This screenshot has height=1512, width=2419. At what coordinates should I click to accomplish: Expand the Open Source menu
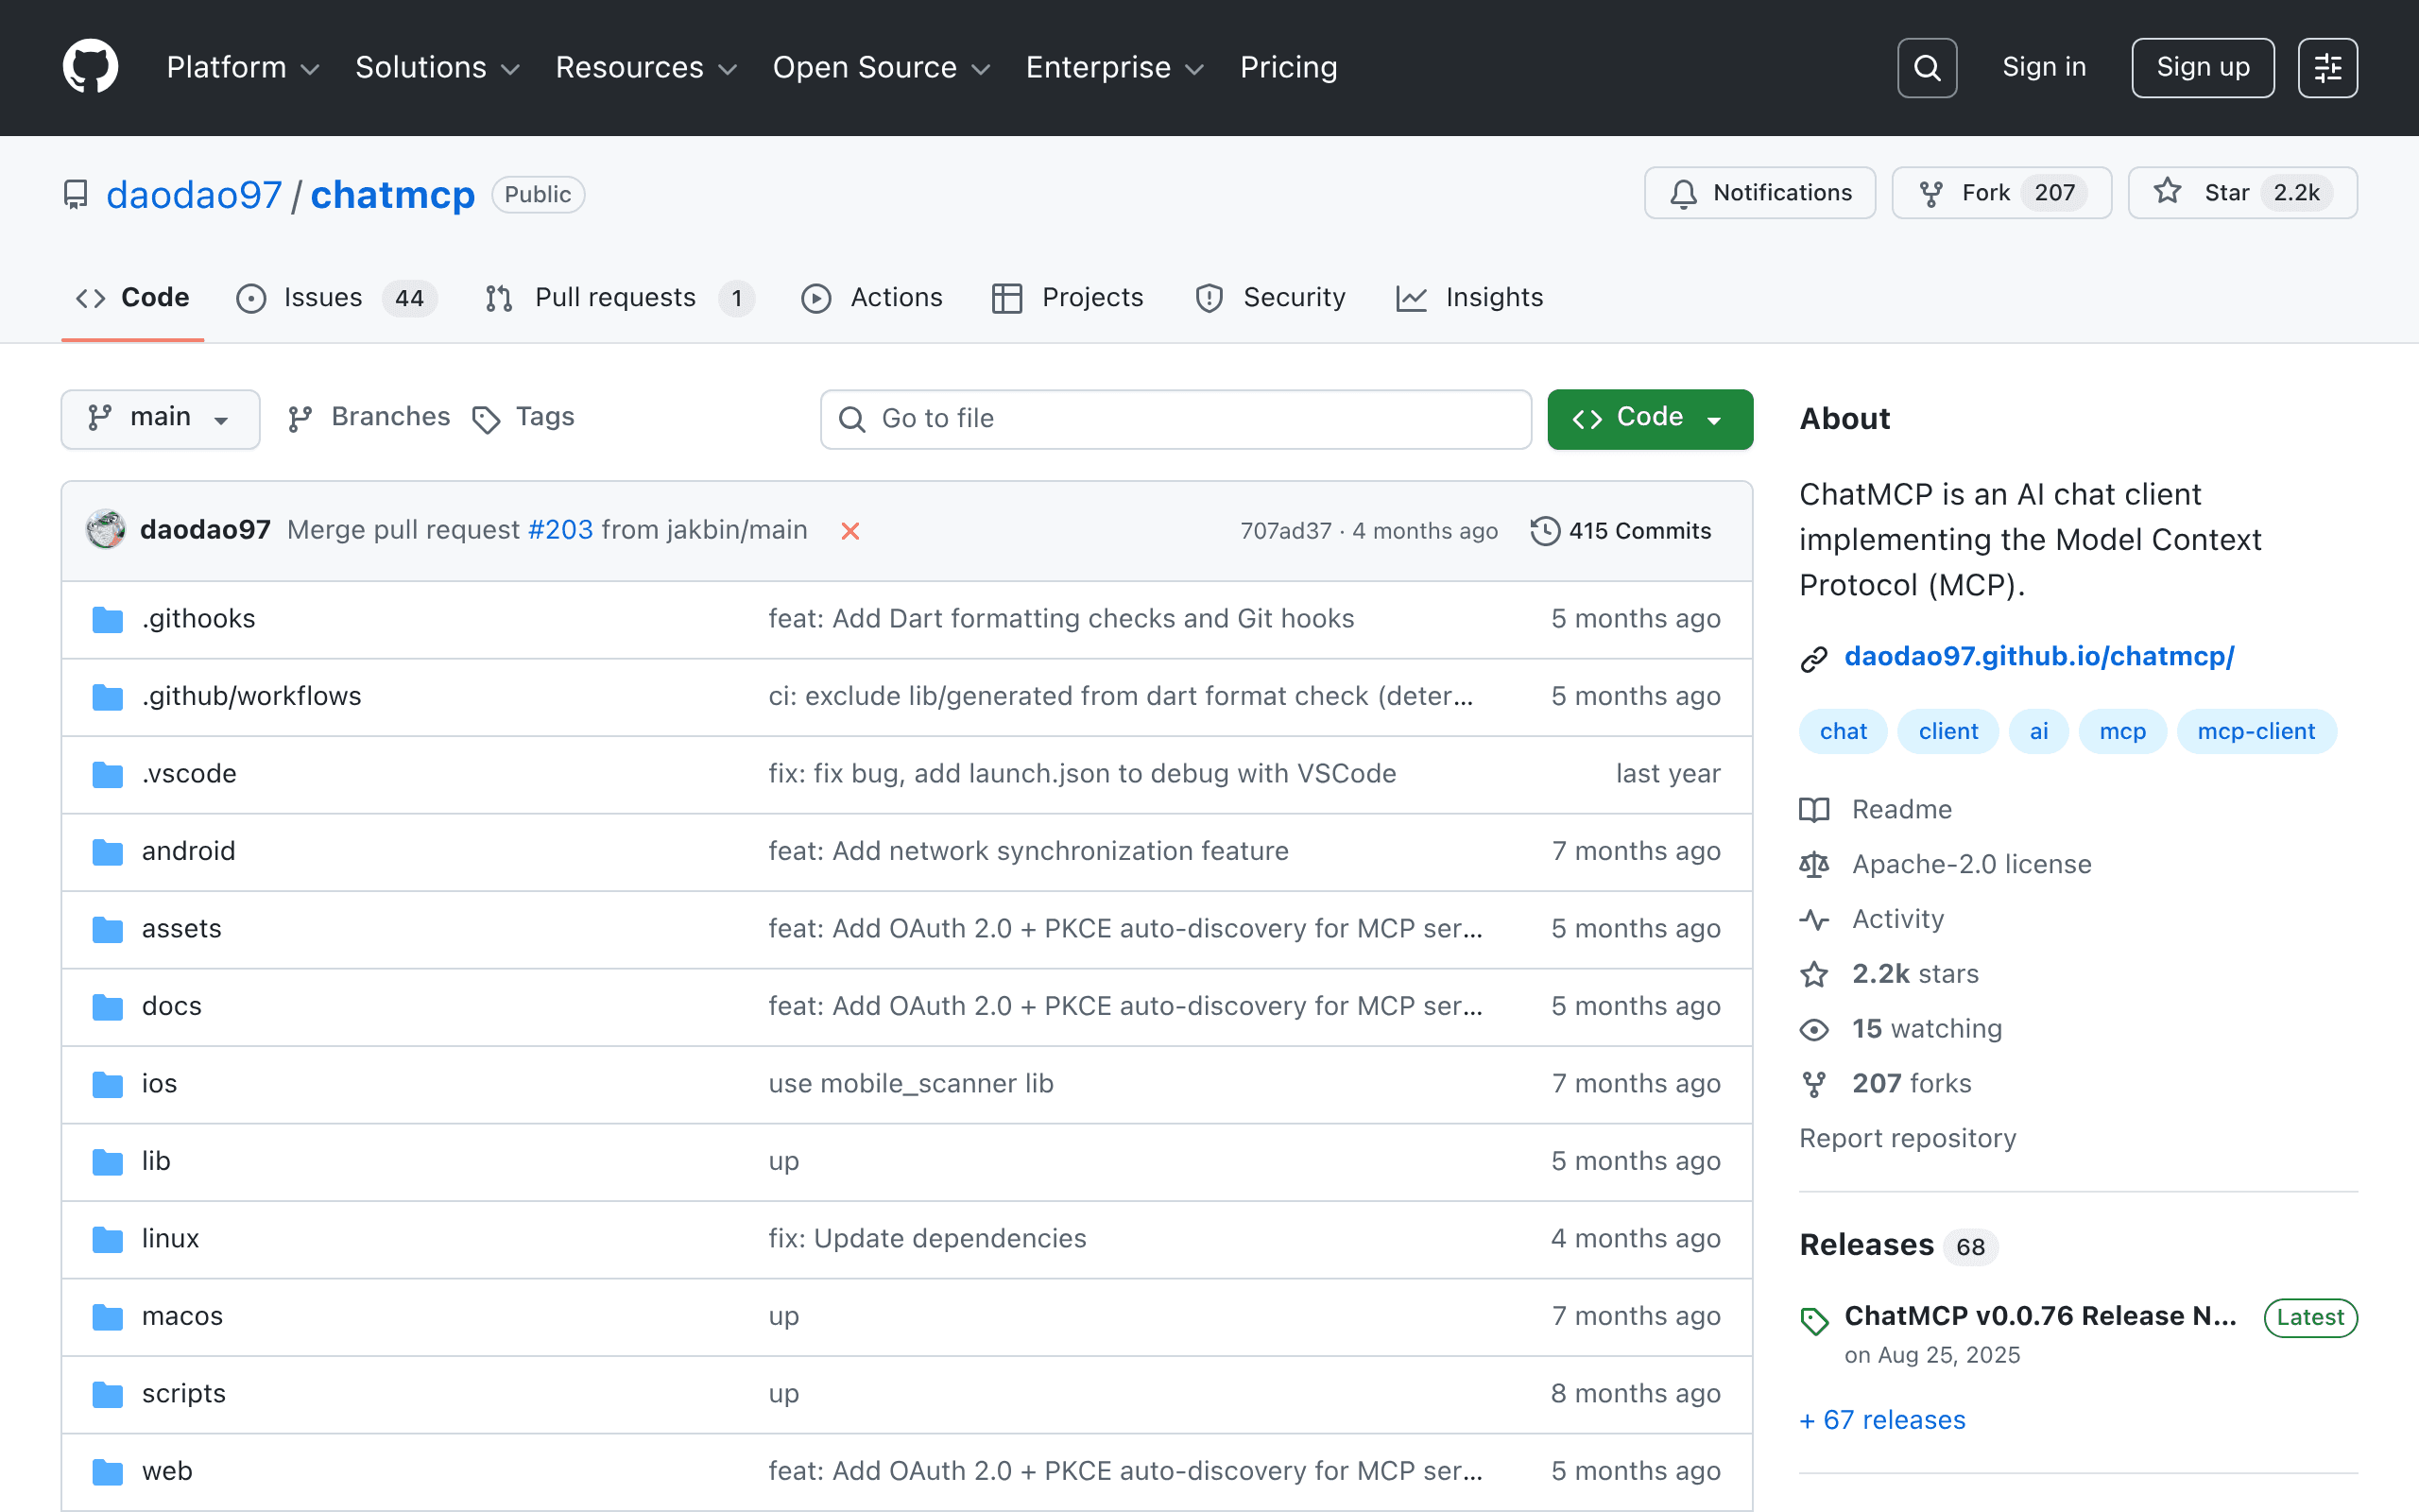(881, 67)
